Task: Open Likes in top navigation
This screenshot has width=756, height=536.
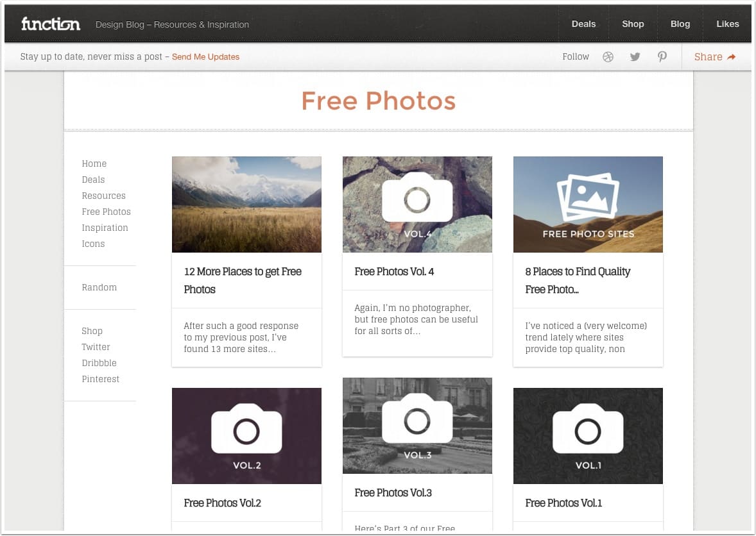Action: (728, 24)
